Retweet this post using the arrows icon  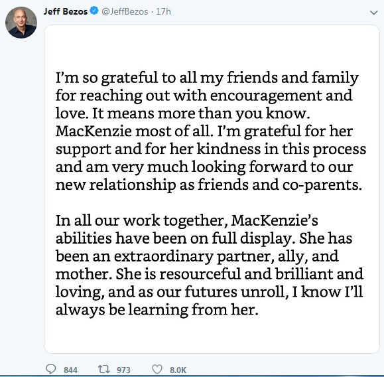[103, 369]
